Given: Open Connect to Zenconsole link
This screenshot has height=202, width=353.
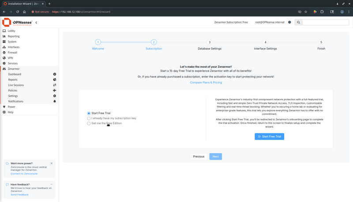Looking at the screenshot, I should 24,174.
